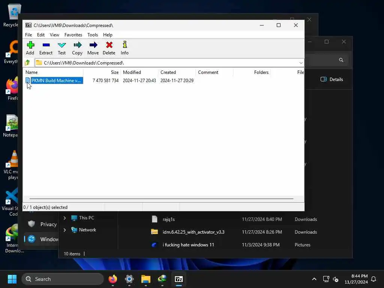Click the Add button in 7-Zip toolbar

coord(30,48)
